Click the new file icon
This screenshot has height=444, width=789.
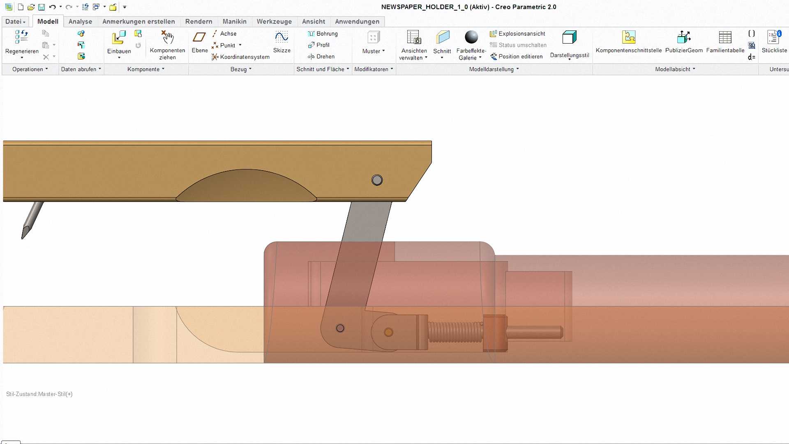[21, 7]
